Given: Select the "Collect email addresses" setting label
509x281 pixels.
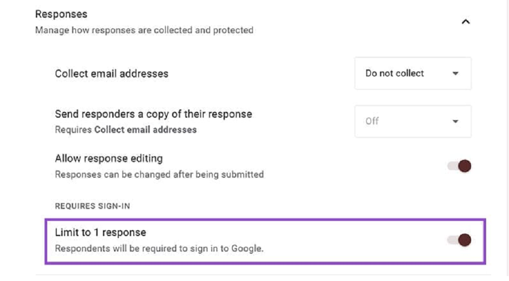Looking at the screenshot, I should click(x=112, y=73).
